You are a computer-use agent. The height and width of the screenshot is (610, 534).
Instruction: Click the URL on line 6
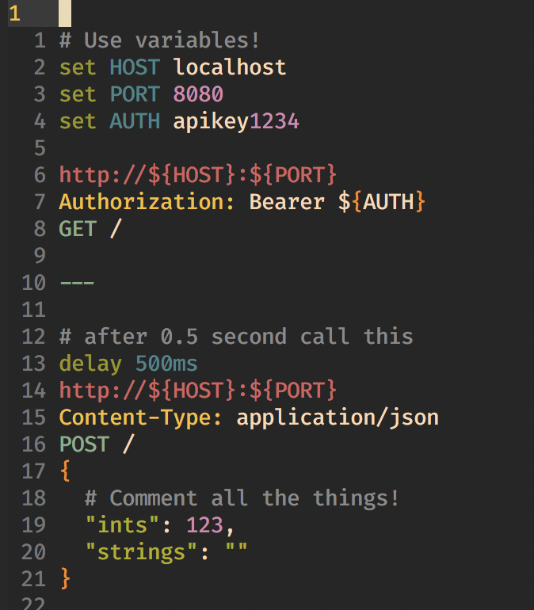pos(197,174)
